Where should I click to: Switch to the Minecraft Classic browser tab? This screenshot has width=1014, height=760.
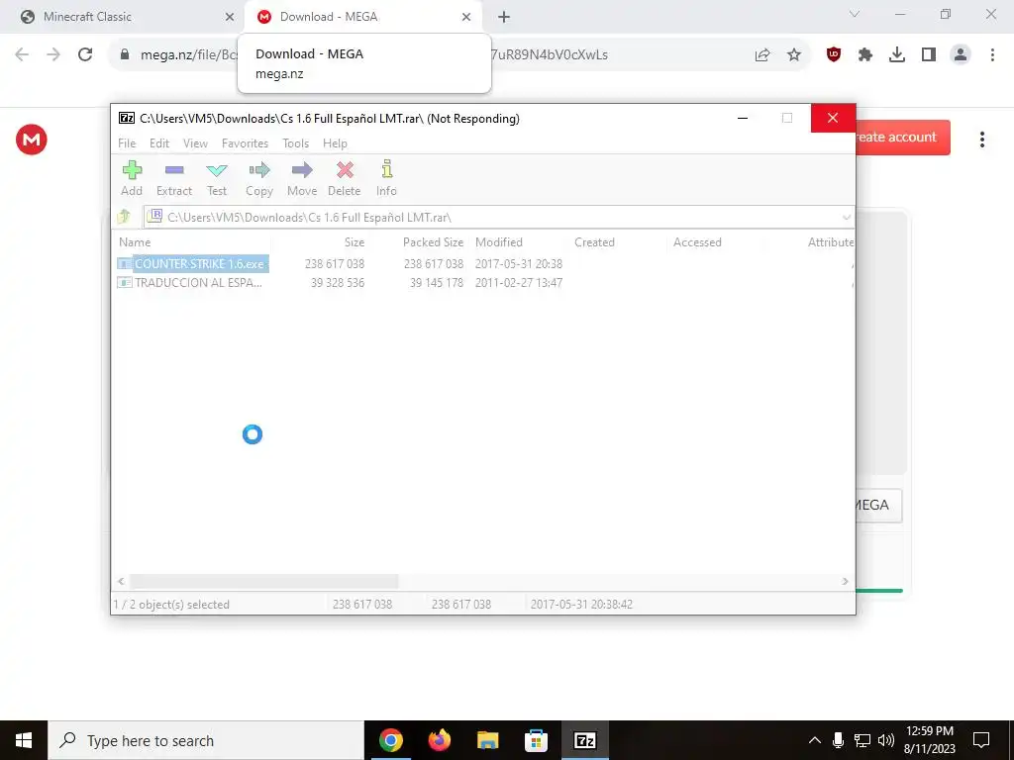[x=124, y=17]
